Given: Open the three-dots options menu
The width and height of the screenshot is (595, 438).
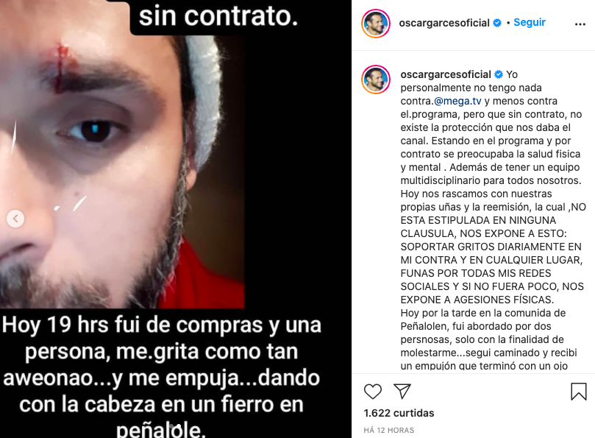Looking at the screenshot, I should click(x=580, y=24).
